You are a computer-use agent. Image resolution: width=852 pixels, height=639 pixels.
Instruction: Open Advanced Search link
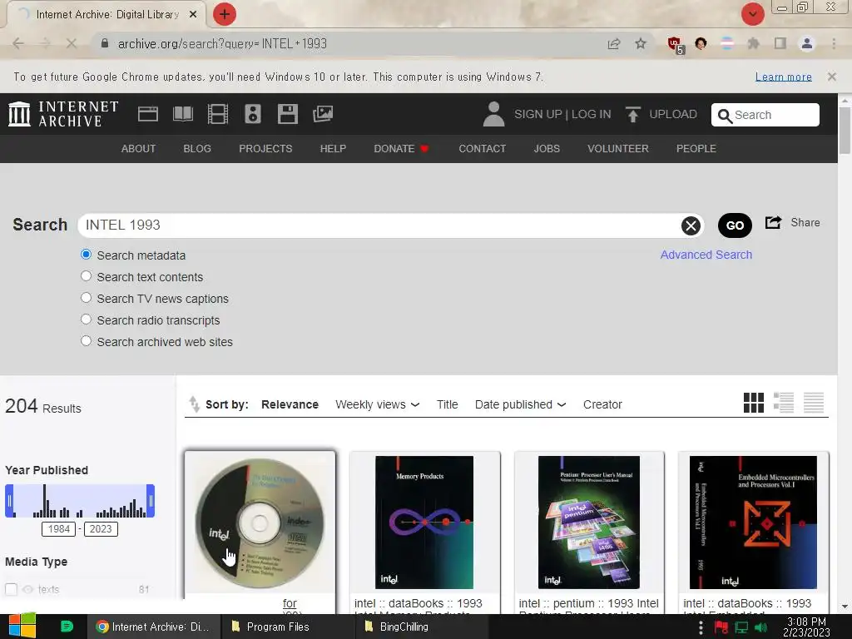click(x=706, y=255)
